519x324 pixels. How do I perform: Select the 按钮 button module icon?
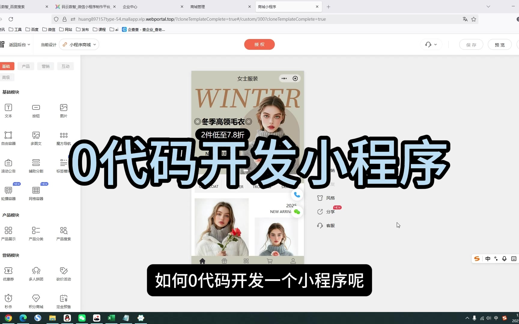tap(36, 110)
